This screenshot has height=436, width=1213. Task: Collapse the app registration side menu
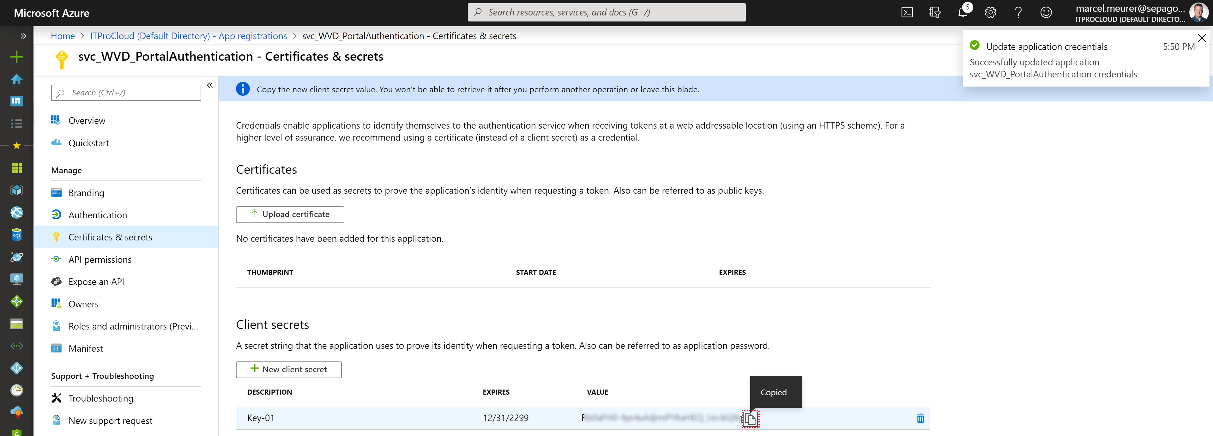point(210,85)
